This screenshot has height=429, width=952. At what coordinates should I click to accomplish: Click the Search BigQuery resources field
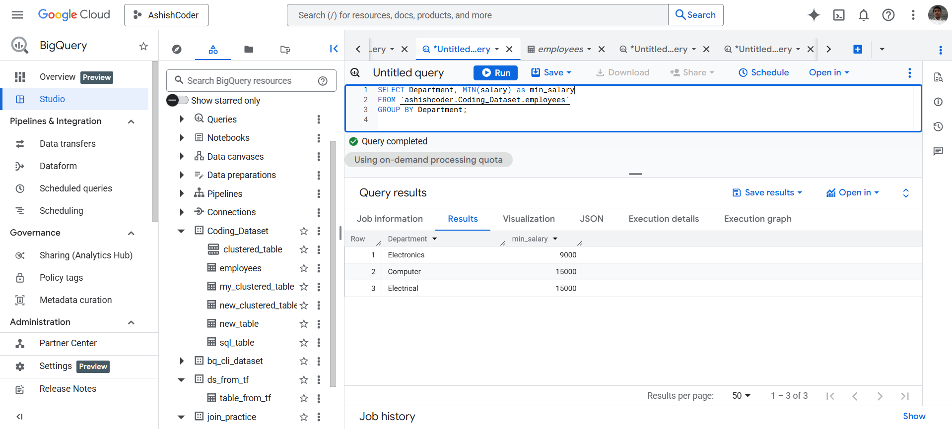point(251,80)
